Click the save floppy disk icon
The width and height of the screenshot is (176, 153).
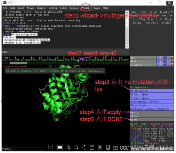(x=92, y=147)
